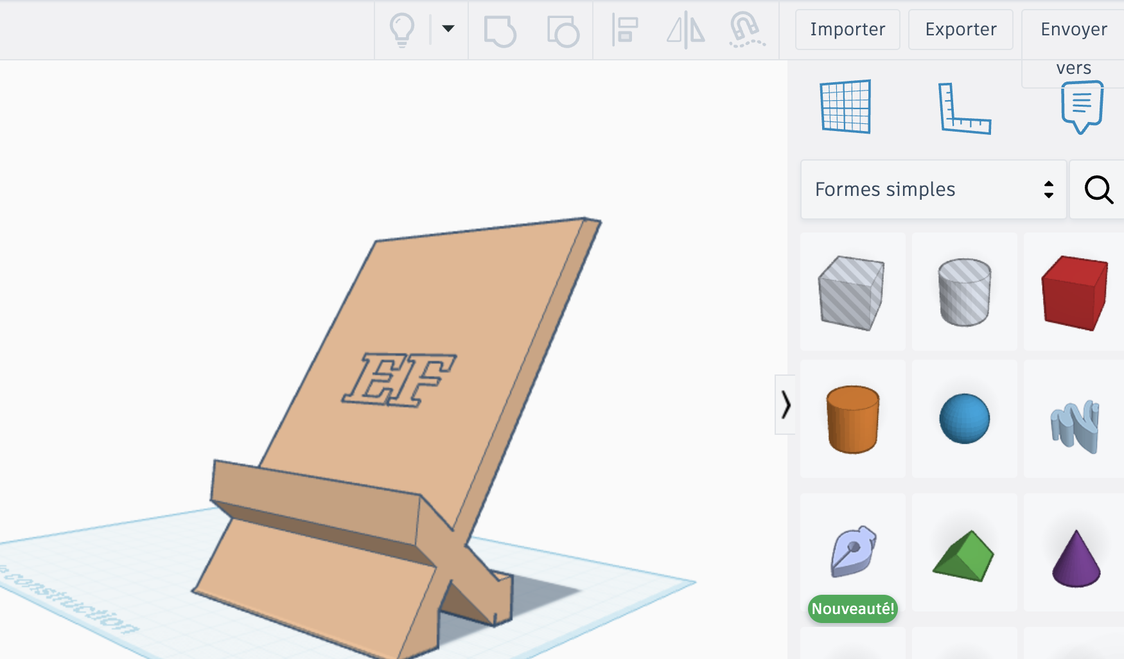This screenshot has height=659, width=1124.
Task: Click the shape search magnifier icon
Action: [x=1098, y=189]
